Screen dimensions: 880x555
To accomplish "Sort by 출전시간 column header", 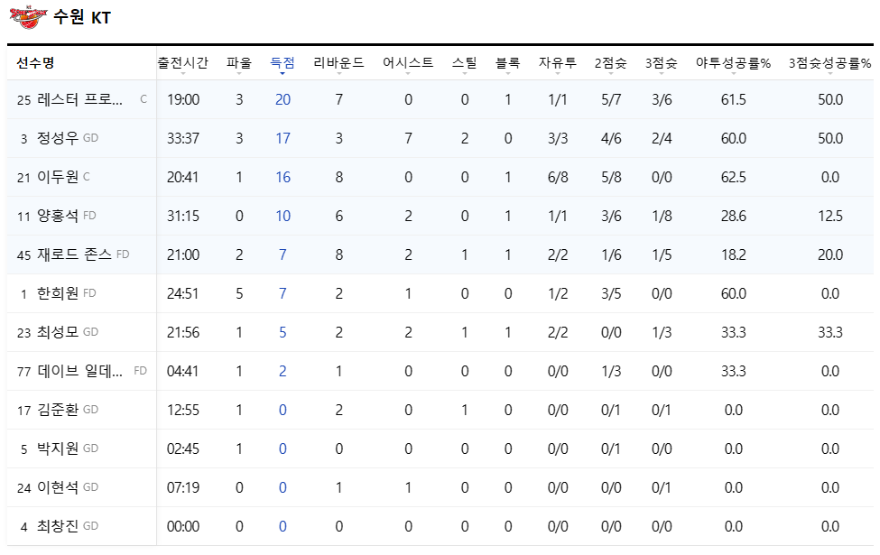I will click(182, 63).
